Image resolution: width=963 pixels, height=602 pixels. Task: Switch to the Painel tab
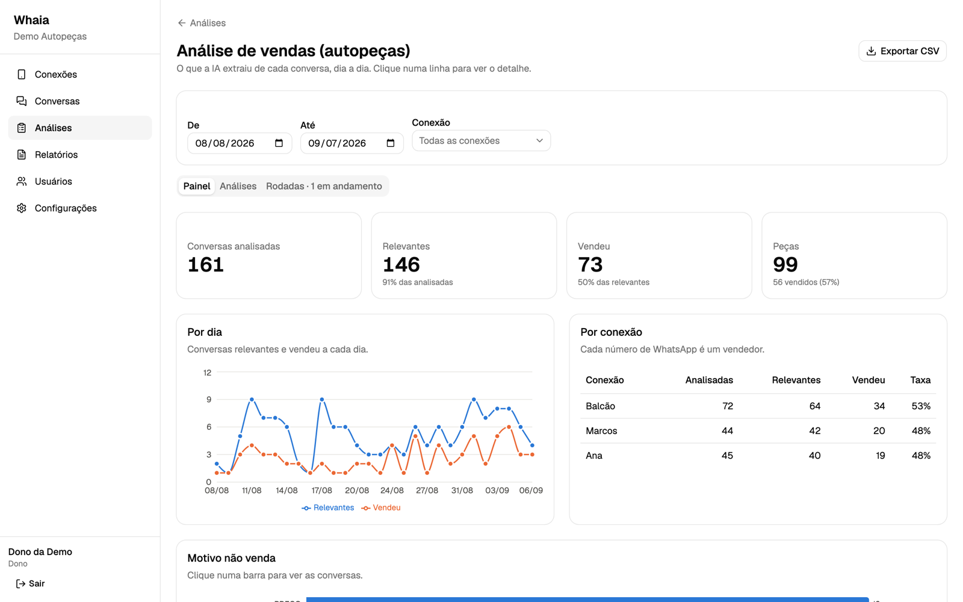(197, 186)
